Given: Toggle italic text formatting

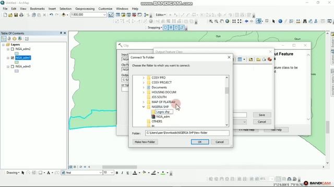Looking at the screenshot, I should 122,173.
